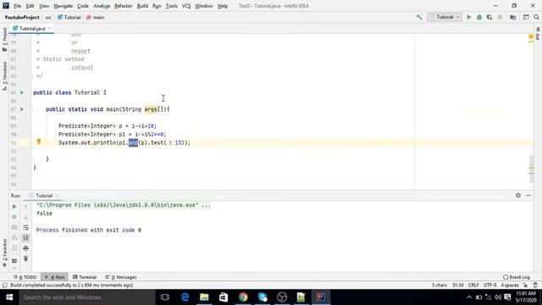Click the 4 spaces indentation status entry
This screenshot has width=542, height=305.
[x=510, y=286]
